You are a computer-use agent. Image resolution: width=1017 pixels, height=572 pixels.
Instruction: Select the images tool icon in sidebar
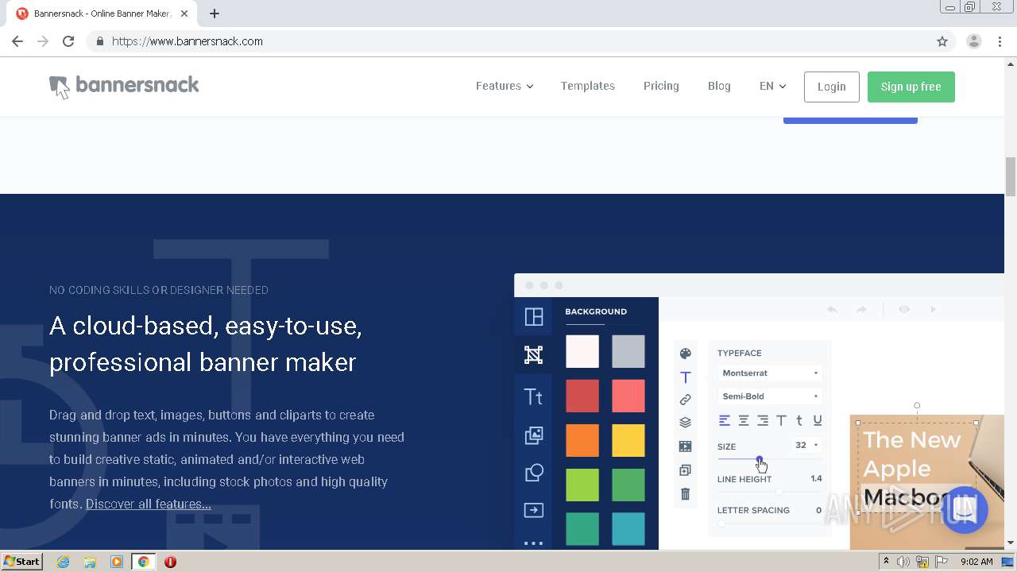(534, 435)
